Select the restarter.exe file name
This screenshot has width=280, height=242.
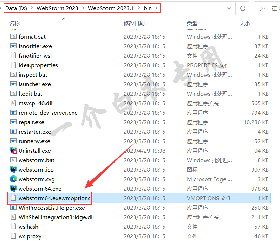coord(35,132)
